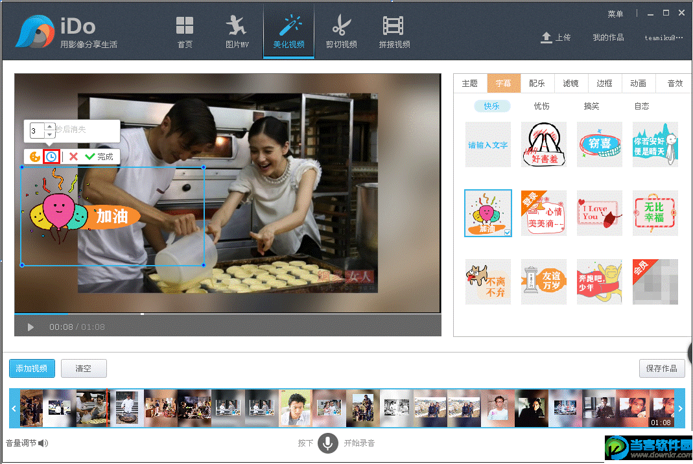Screen dimensions: 693x464
Task: Open the 图片MV section
Action: 237,32
